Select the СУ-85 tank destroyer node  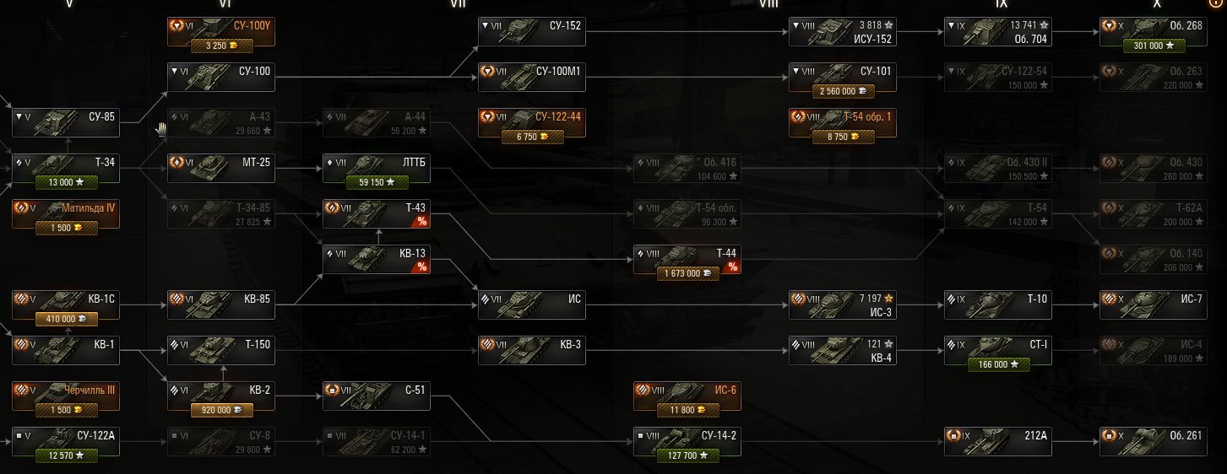click(x=66, y=122)
